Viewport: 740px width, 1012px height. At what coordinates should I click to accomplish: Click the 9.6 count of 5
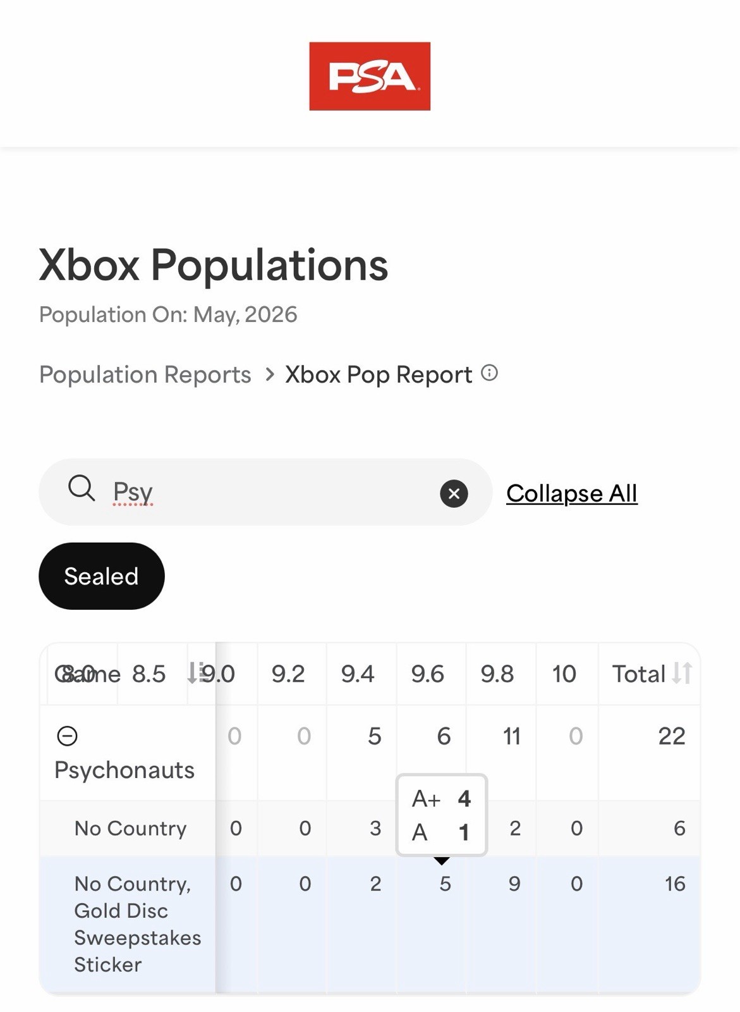[445, 884]
